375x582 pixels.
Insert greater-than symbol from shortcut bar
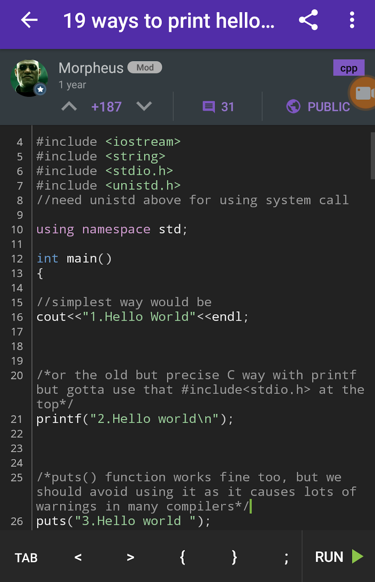[x=131, y=557]
